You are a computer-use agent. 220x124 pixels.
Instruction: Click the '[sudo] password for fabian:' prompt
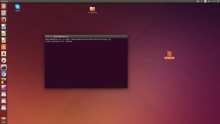tap(59, 41)
